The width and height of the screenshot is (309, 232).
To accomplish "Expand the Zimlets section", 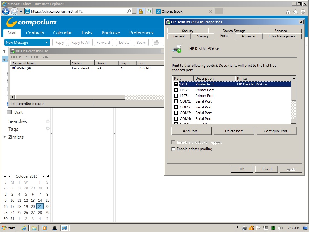I will [5, 137].
